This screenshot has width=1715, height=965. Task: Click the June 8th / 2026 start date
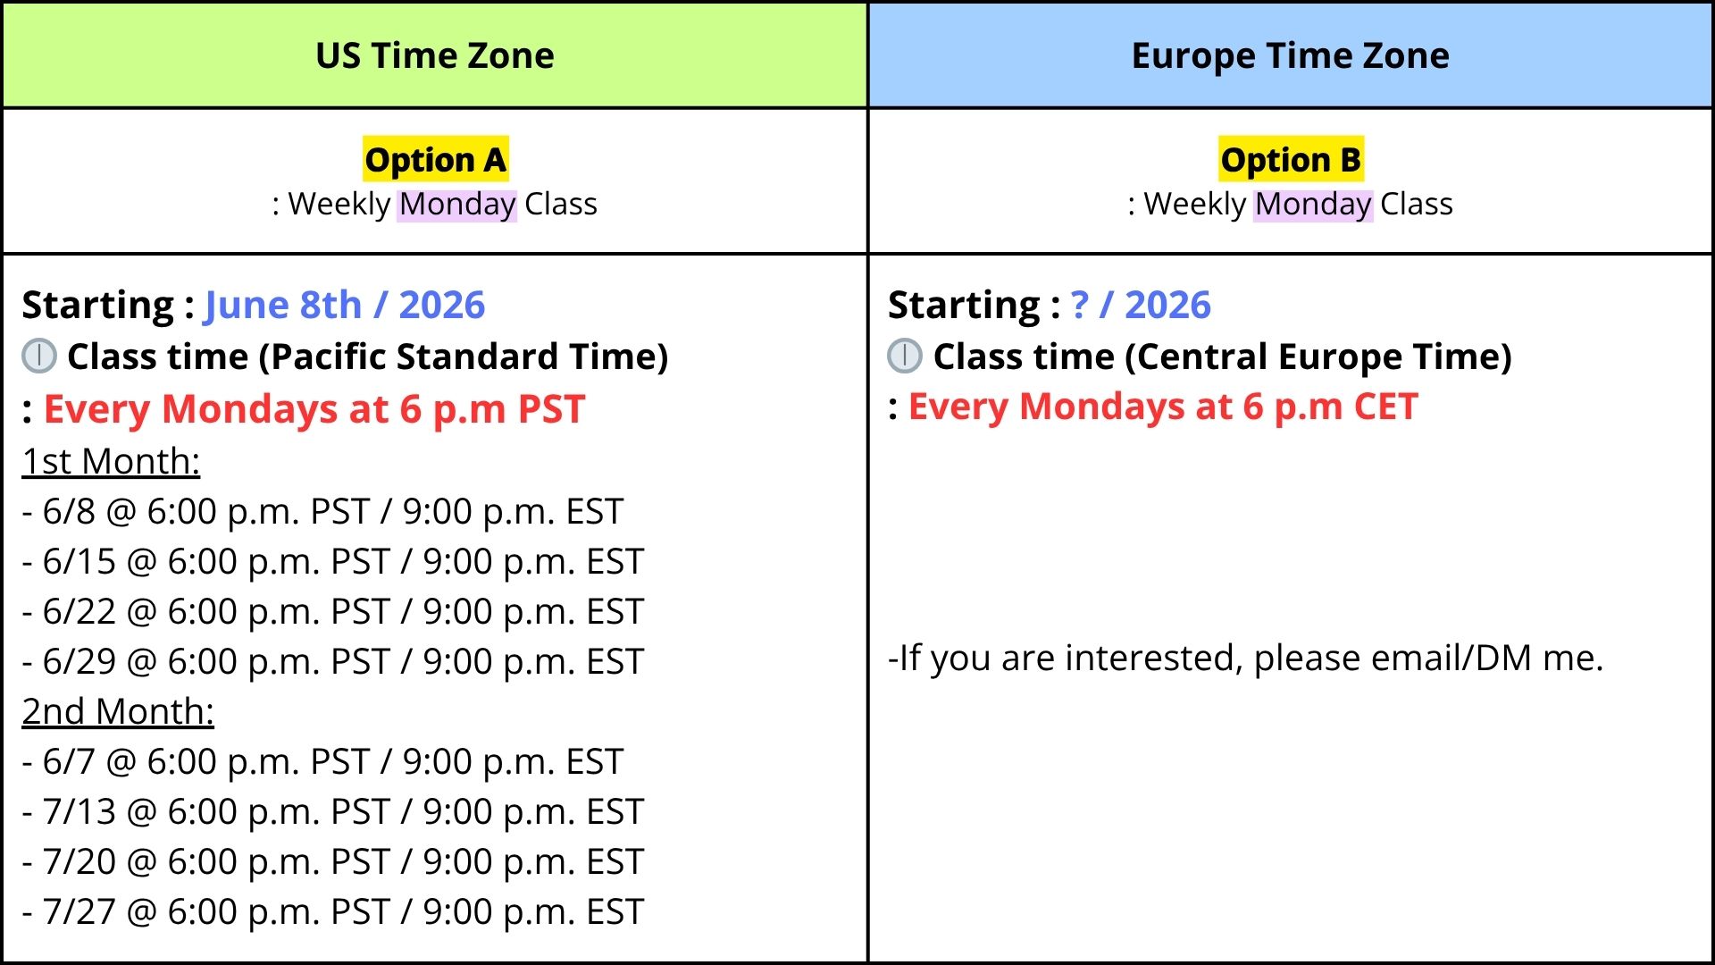[x=345, y=305]
